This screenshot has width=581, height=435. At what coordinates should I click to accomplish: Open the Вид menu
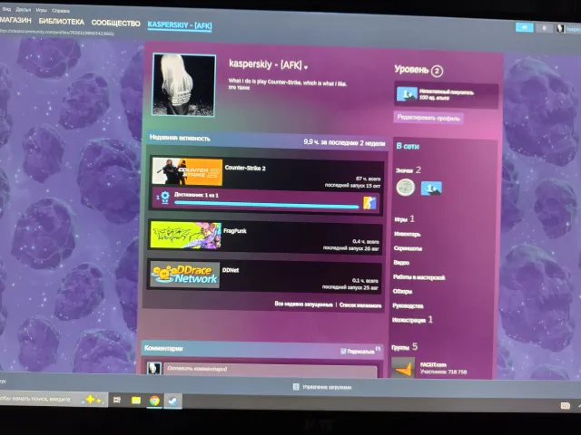[6, 9]
